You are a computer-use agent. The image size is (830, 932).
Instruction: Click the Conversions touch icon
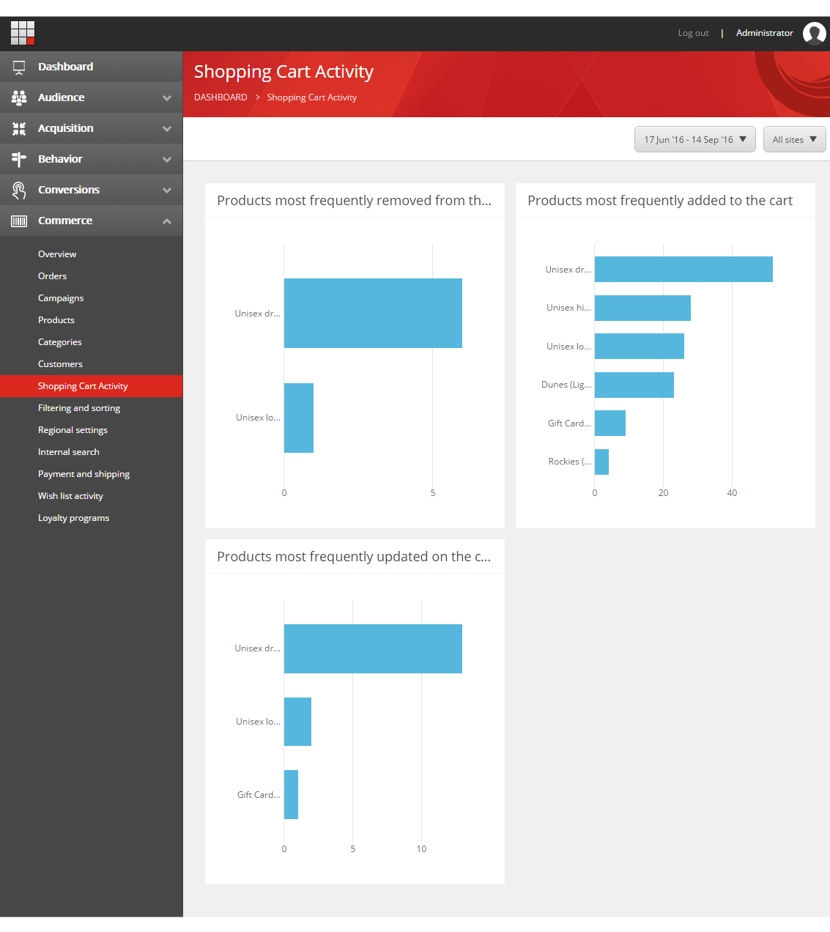pos(19,191)
